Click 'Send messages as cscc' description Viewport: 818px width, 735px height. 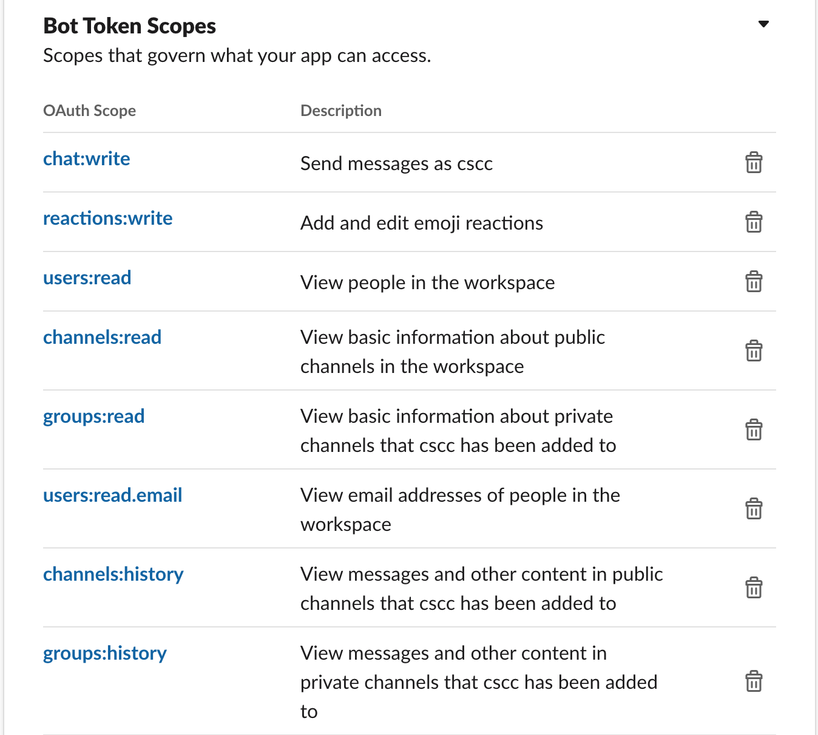click(396, 163)
